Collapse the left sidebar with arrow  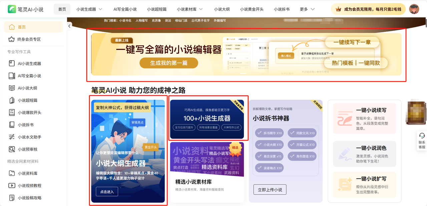tap(69, 26)
